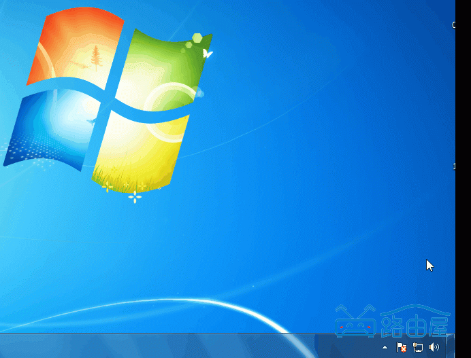Click the white sparkle flower below logo
The image size is (471, 358).
[x=135, y=198]
